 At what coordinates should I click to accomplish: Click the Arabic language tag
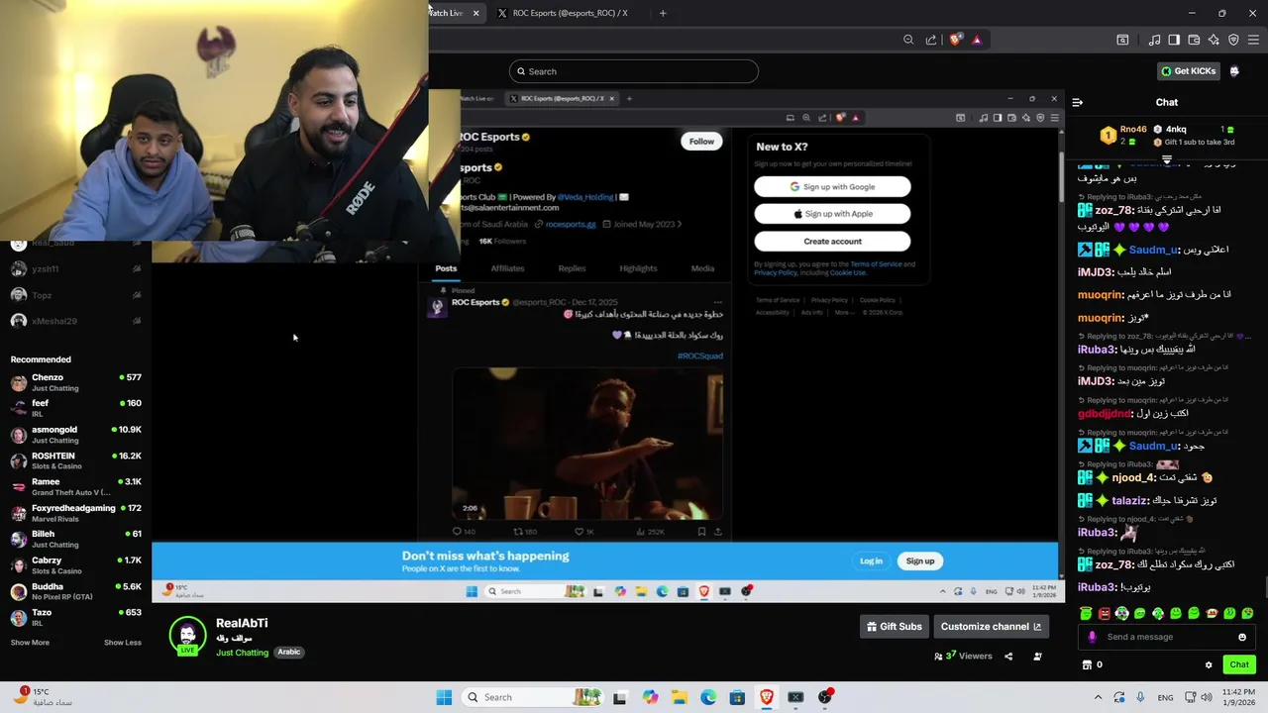288,653
